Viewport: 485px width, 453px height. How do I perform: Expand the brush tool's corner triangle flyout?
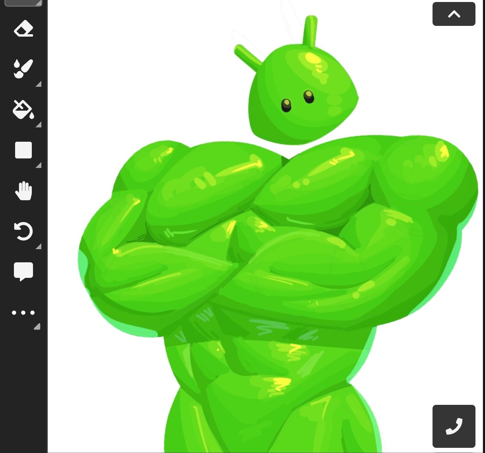point(39,84)
